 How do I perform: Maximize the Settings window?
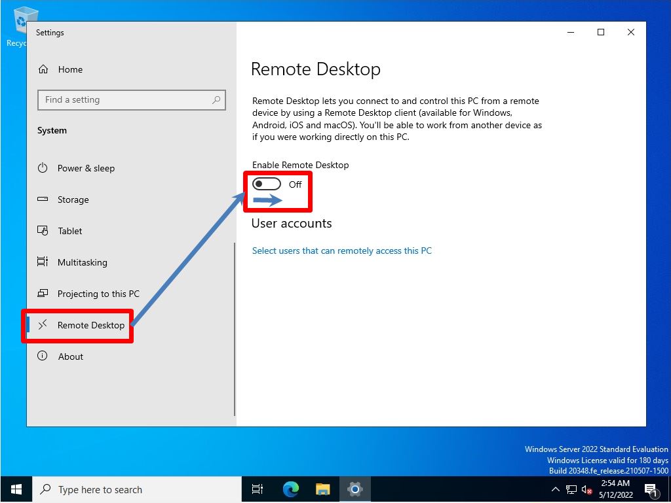(601, 33)
